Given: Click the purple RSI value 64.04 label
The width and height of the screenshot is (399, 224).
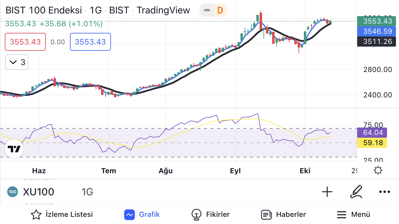Looking at the screenshot, I should [372, 133].
